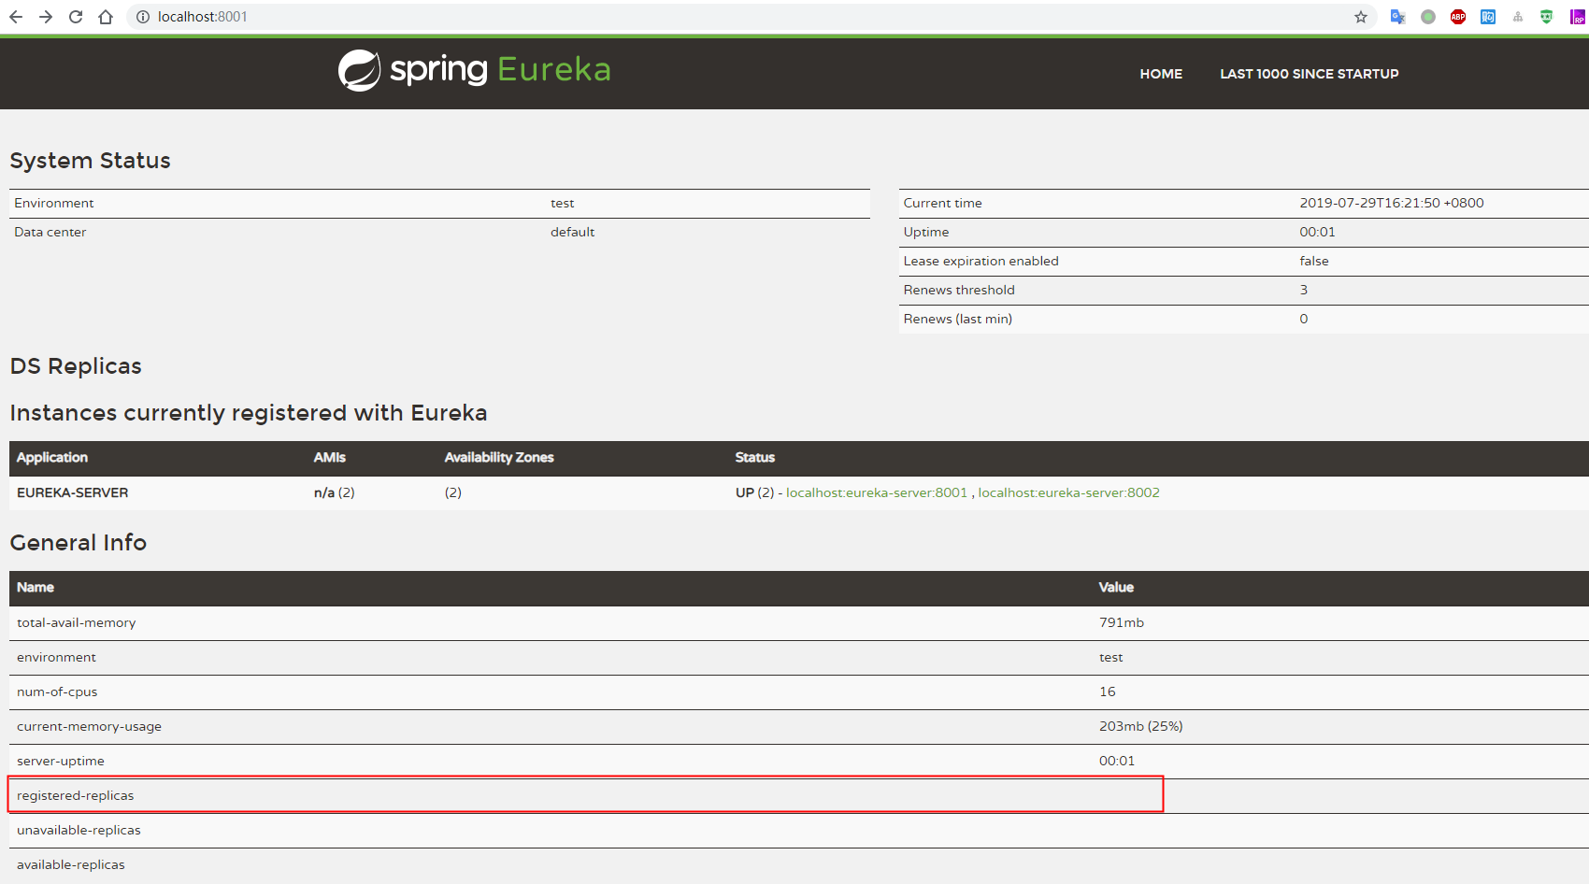Select the false lease expiration value
This screenshot has height=884, width=1589.
coord(1313,261)
